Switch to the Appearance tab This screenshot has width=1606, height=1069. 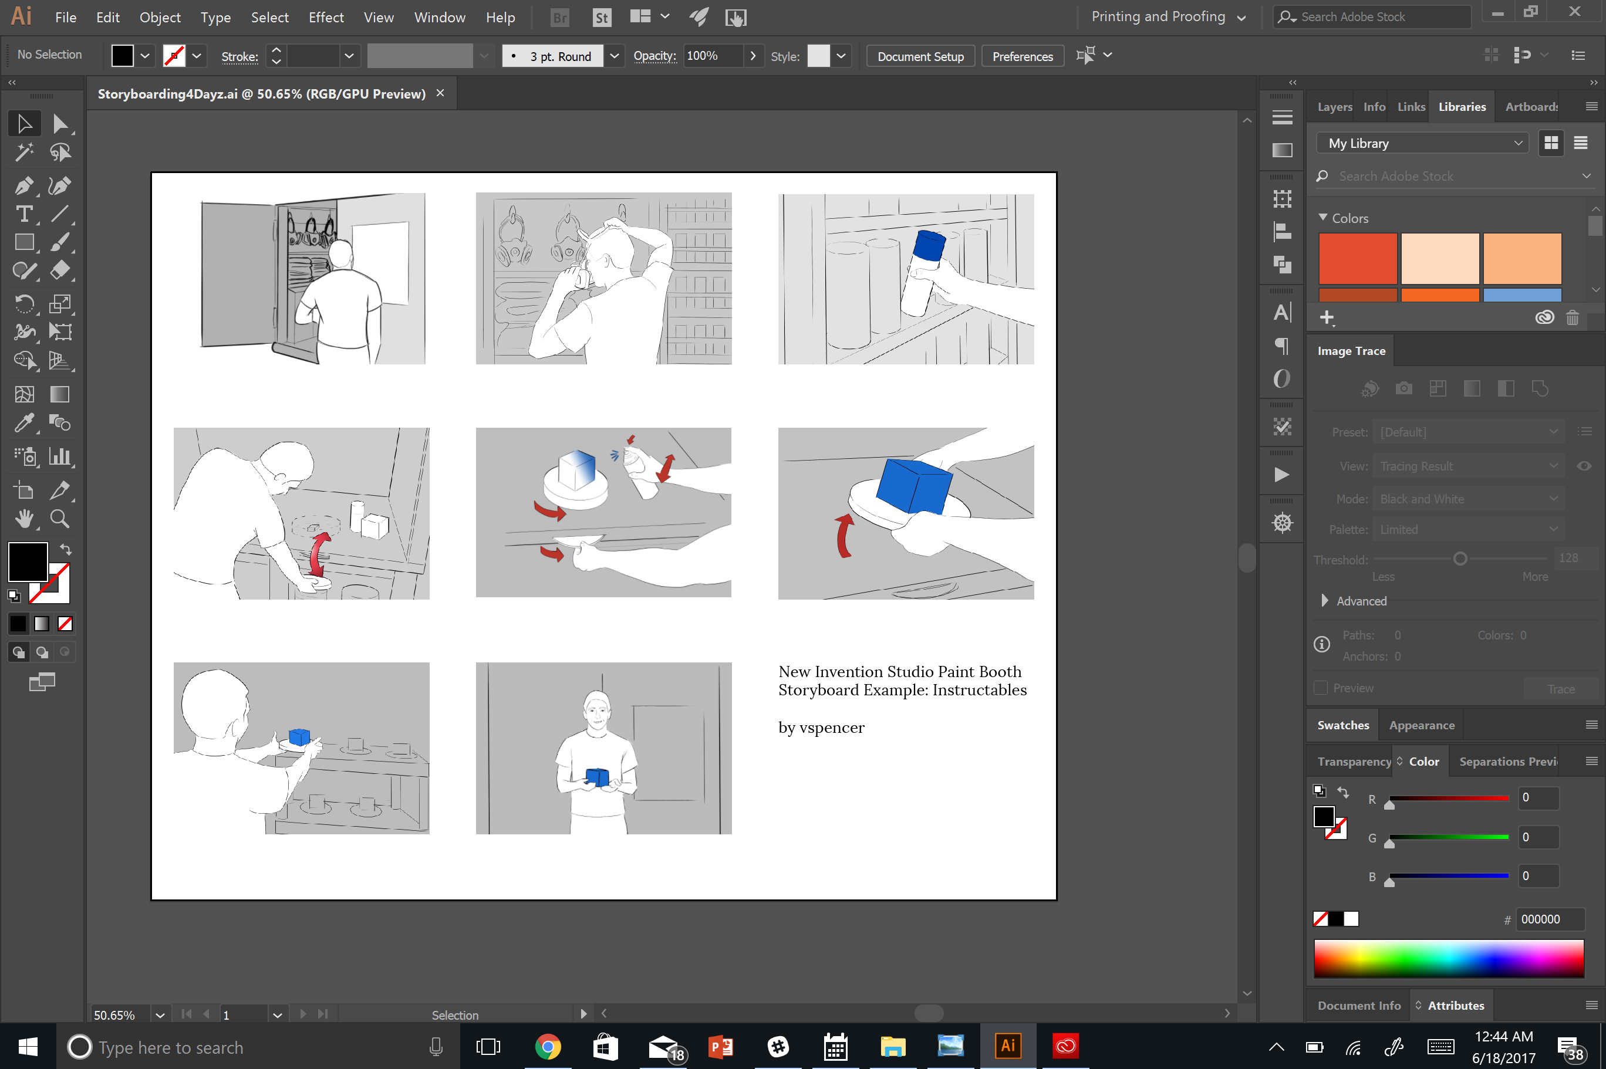pyautogui.click(x=1421, y=725)
